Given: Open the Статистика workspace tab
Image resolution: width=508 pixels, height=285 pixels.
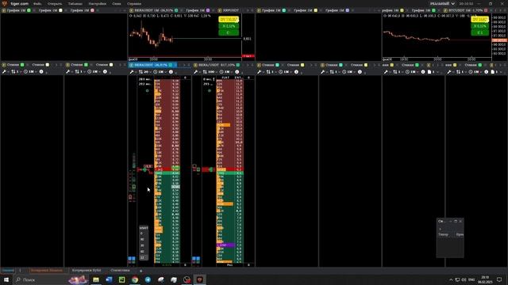Looking at the screenshot, I should pyautogui.click(x=120, y=270).
